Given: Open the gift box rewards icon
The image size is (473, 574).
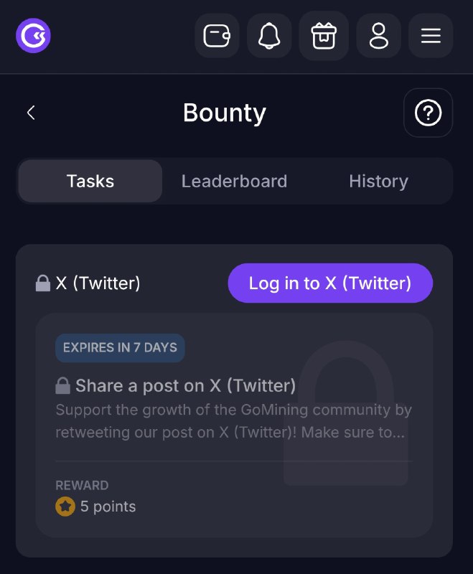Looking at the screenshot, I should (324, 35).
